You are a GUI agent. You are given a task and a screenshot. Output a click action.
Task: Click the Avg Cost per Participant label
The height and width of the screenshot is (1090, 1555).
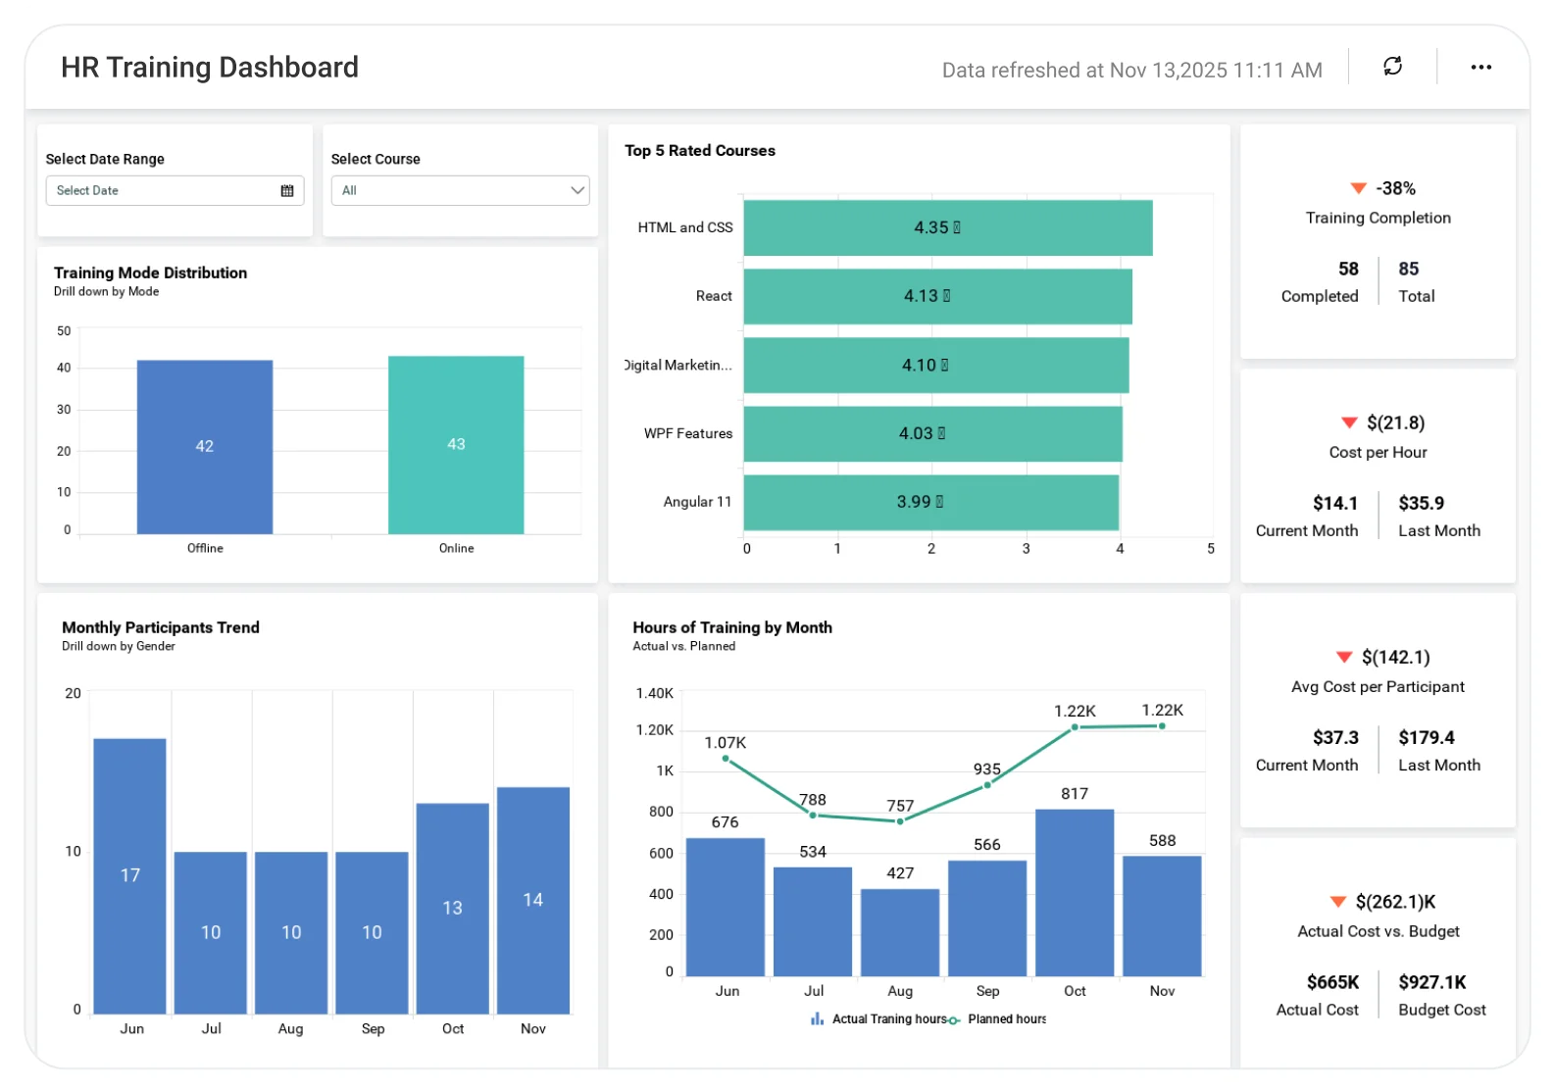click(x=1378, y=686)
